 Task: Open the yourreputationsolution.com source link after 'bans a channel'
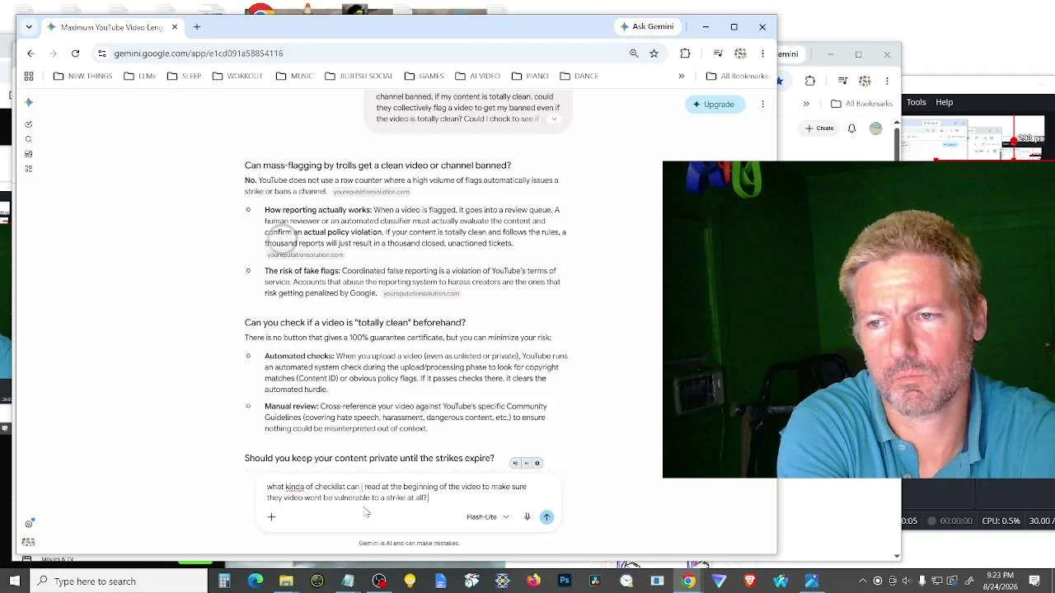point(371,192)
